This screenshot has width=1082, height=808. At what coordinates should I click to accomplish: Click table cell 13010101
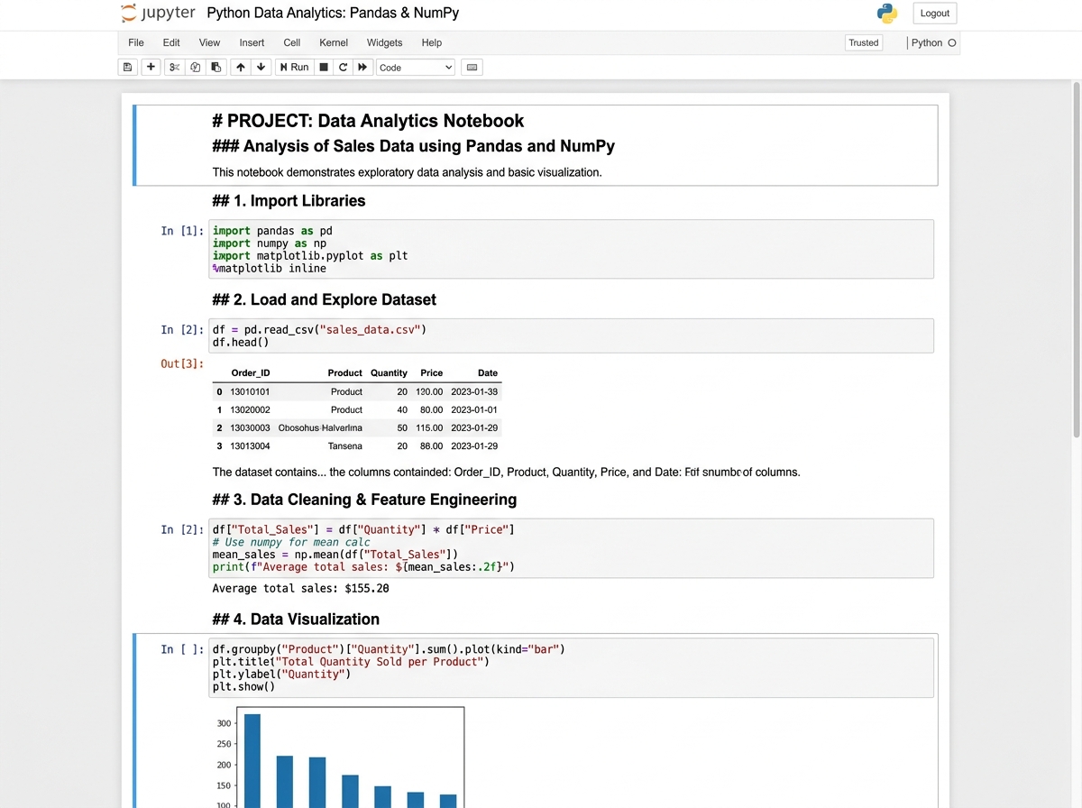(x=250, y=391)
